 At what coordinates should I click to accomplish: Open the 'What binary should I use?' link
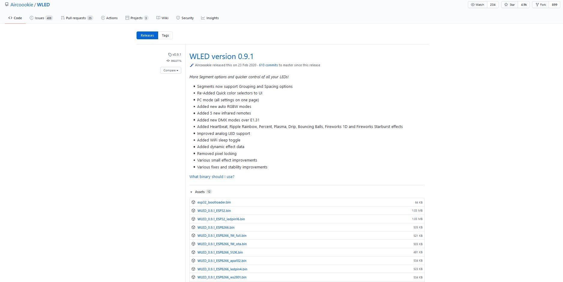pyautogui.click(x=212, y=177)
